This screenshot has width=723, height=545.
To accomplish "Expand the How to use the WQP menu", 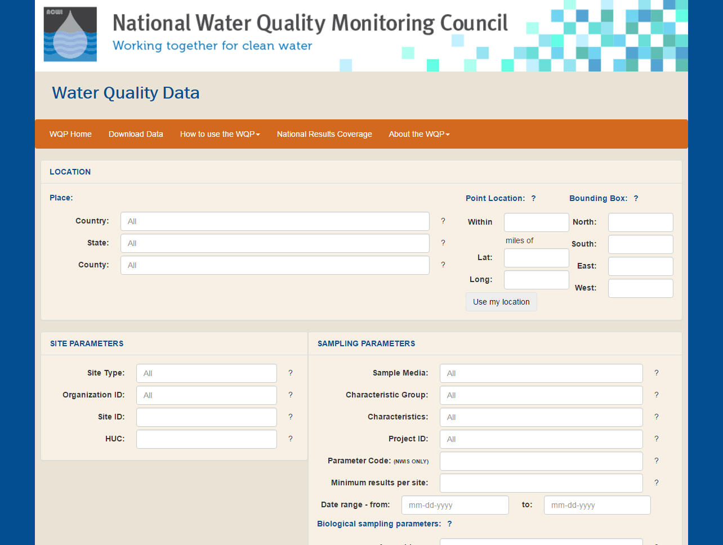I will (x=220, y=134).
